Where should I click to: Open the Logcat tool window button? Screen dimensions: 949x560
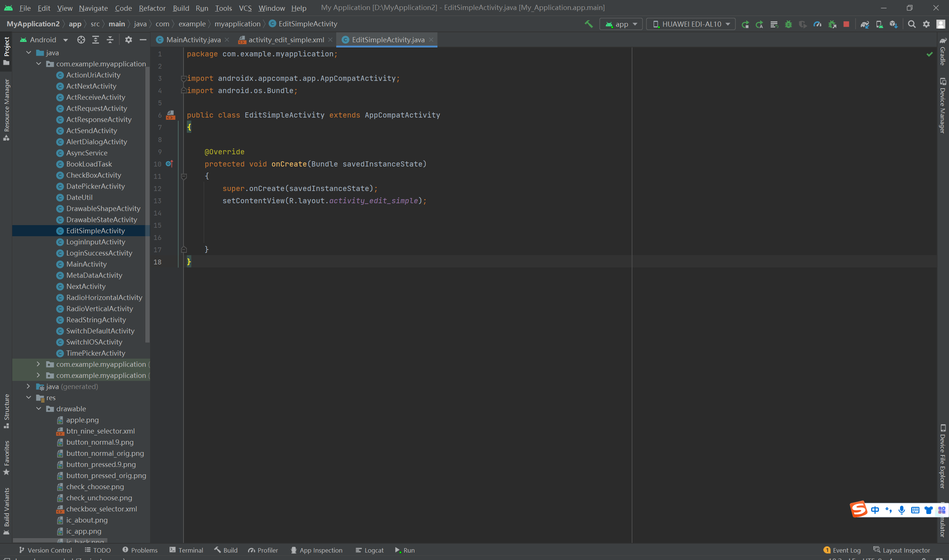pos(370,550)
